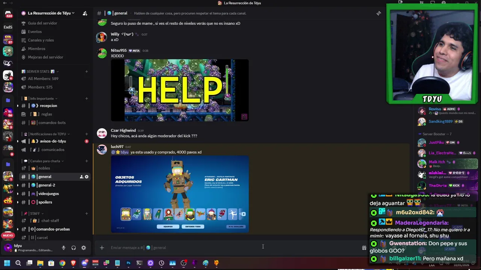
Task: Open Malk Itch in the member list
Action: tap(447, 163)
